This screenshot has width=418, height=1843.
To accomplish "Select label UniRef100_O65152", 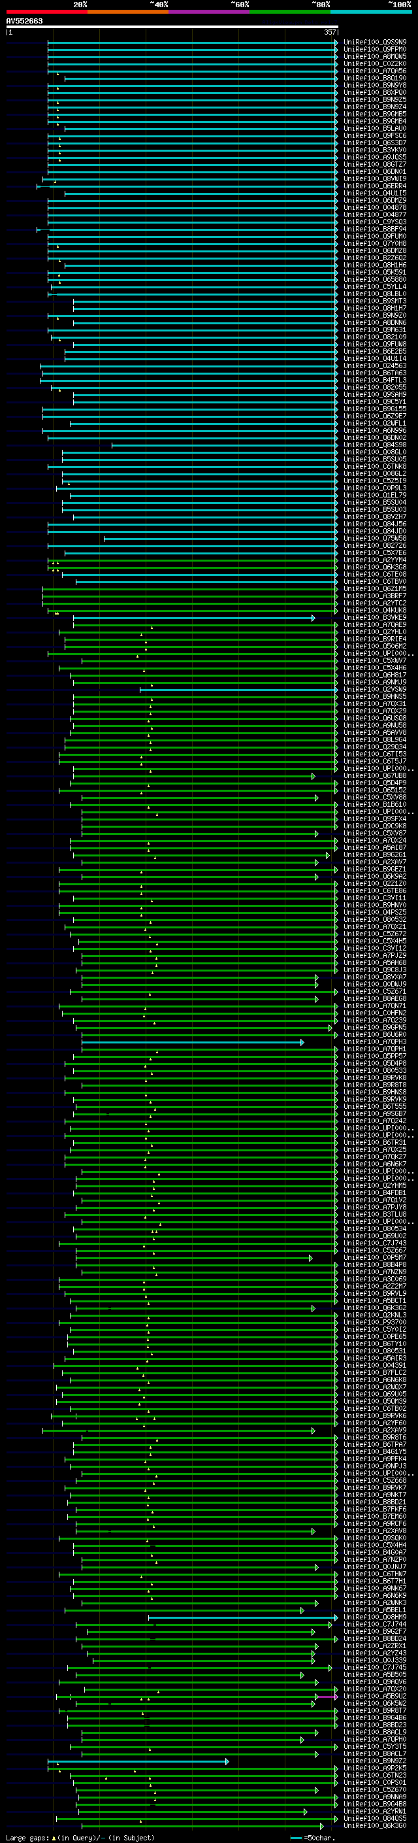I will point(375,790).
